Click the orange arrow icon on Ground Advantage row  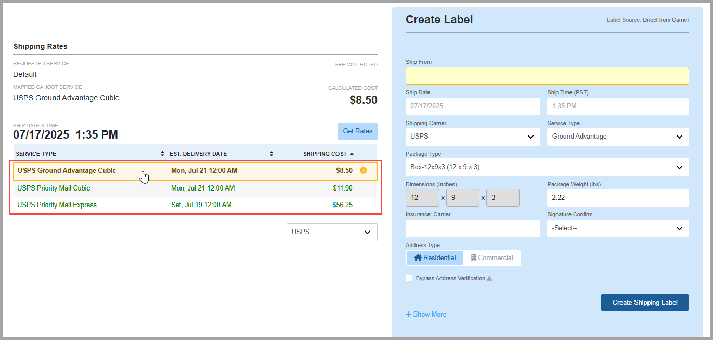(363, 170)
